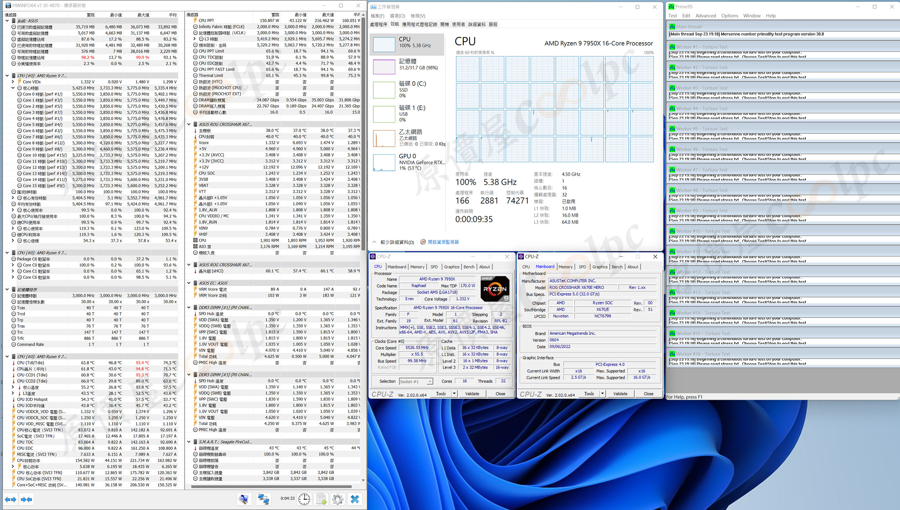Start HWiNFO logging with file-plus icon
The width and height of the screenshot is (900, 510).
321,499
